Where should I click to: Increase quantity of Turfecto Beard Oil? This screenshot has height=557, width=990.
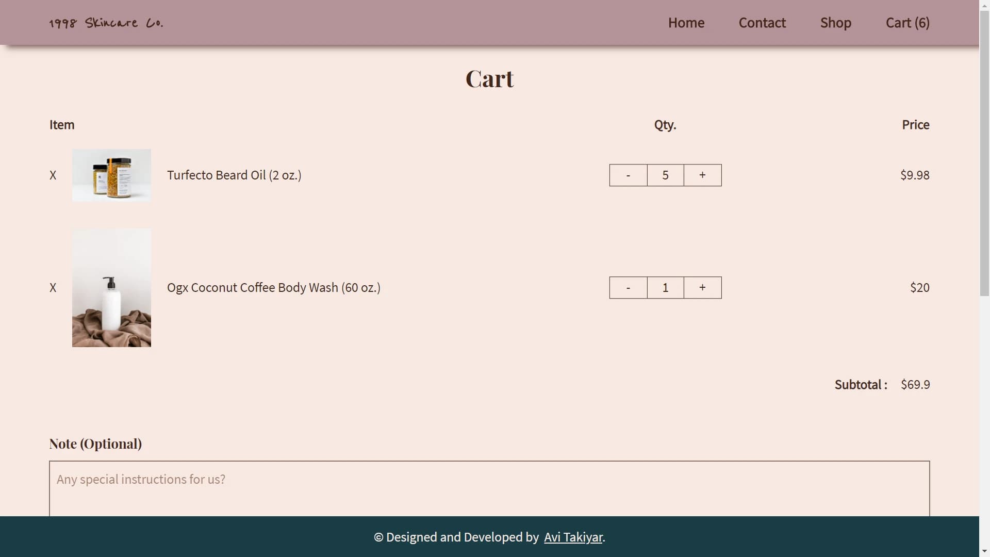(x=702, y=175)
